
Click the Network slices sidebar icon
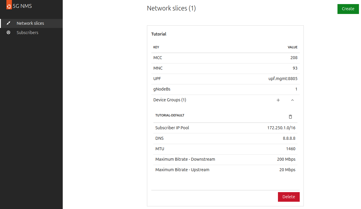(8, 23)
